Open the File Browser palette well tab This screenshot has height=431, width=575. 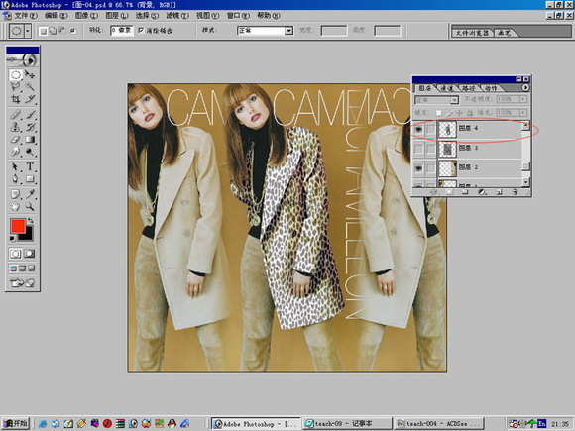[x=472, y=33]
